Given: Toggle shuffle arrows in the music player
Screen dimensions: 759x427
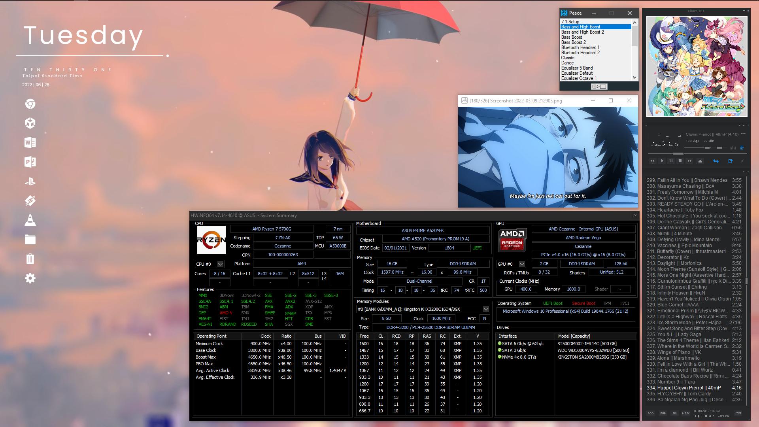Looking at the screenshot, I should point(716,161).
